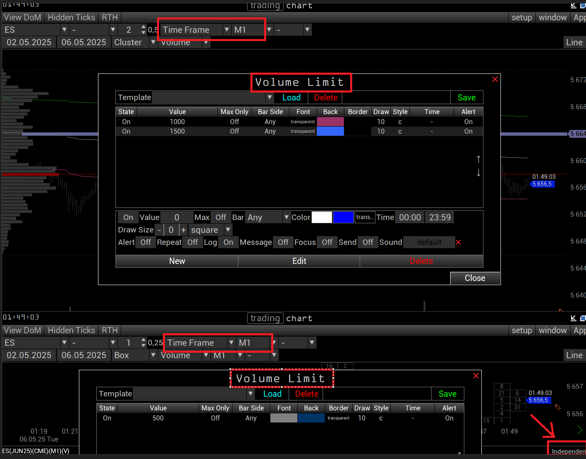Click blue Back swatch in 1500 row

[x=330, y=131]
